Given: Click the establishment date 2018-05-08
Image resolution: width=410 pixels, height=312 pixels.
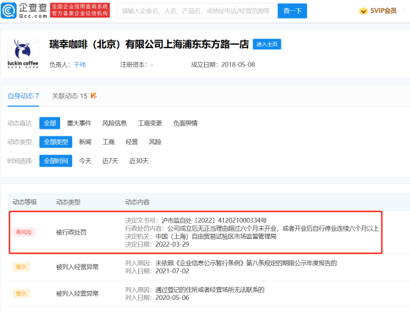Looking at the screenshot, I should (x=238, y=65).
